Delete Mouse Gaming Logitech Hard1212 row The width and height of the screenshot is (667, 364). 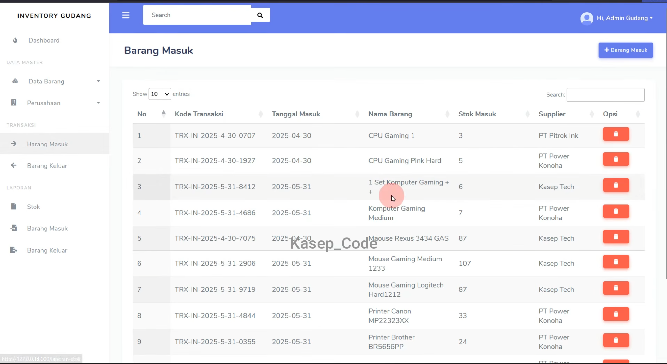tap(616, 288)
